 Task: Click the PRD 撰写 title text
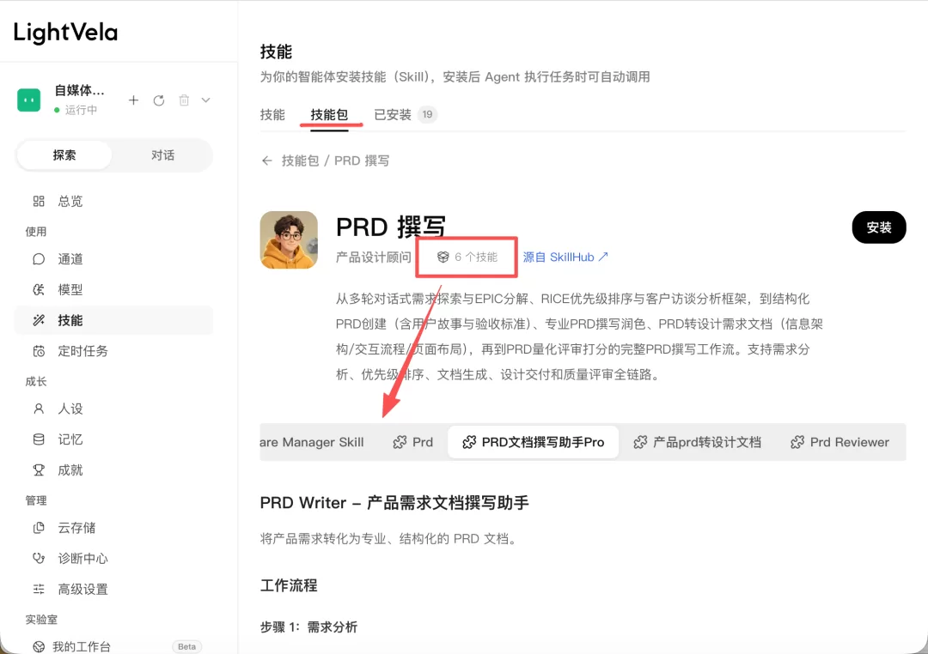click(x=391, y=227)
